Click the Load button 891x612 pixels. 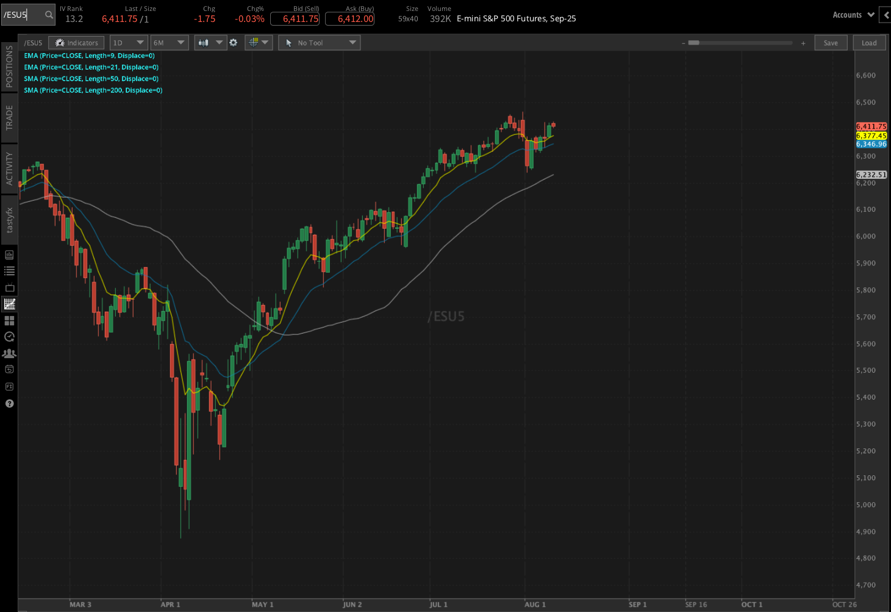click(x=869, y=43)
